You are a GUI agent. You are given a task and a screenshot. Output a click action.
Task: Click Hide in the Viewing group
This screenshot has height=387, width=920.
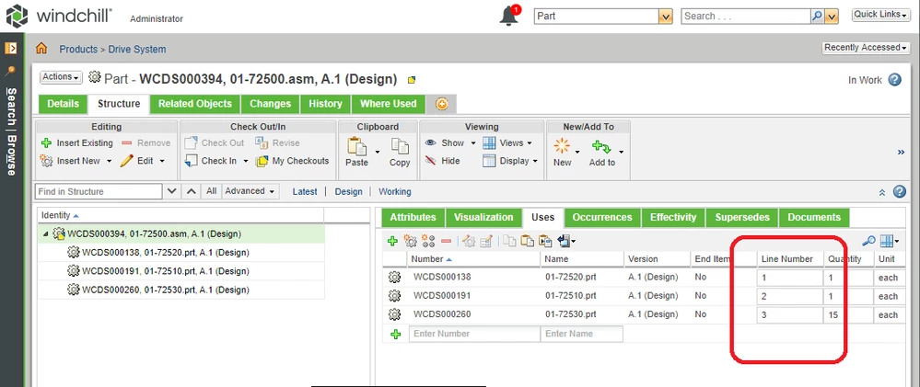442,161
